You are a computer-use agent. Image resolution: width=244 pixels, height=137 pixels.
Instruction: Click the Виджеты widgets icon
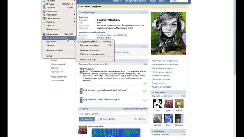coord(44,22)
